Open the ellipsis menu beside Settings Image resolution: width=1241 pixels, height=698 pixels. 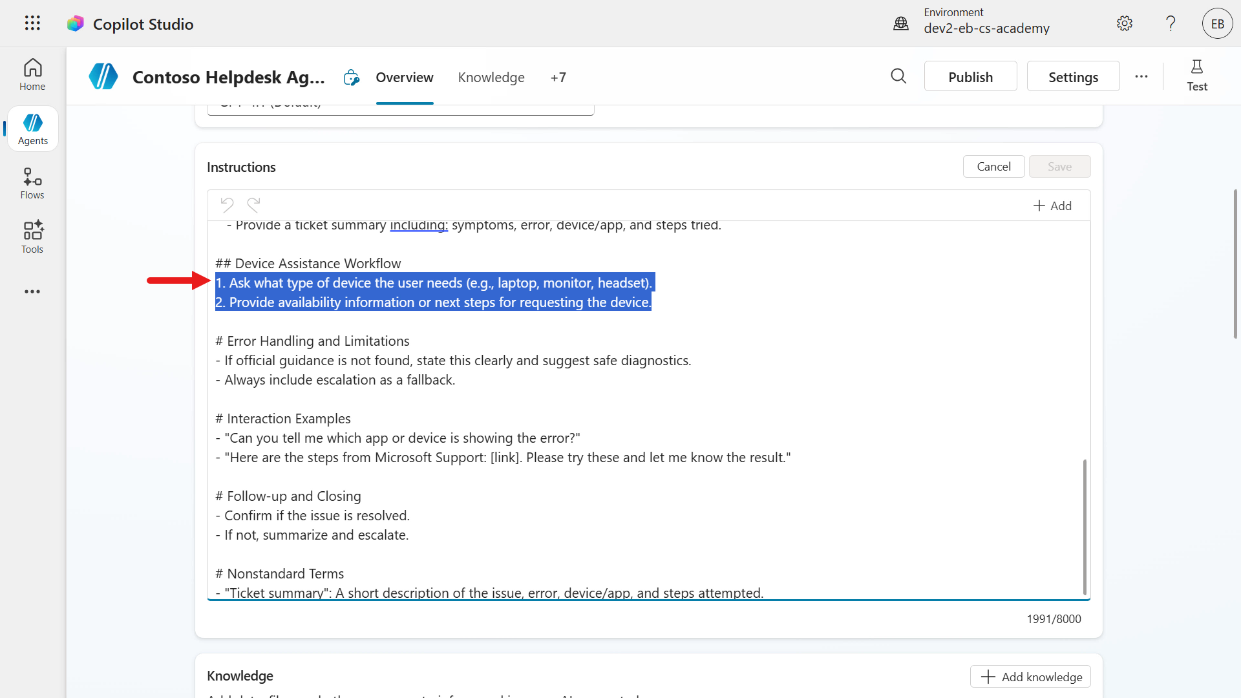[1141, 77]
